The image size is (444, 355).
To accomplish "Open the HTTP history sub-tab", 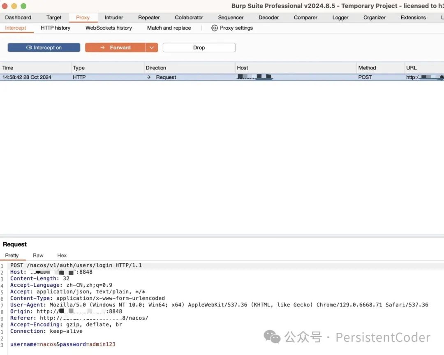I will tap(55, 28).
